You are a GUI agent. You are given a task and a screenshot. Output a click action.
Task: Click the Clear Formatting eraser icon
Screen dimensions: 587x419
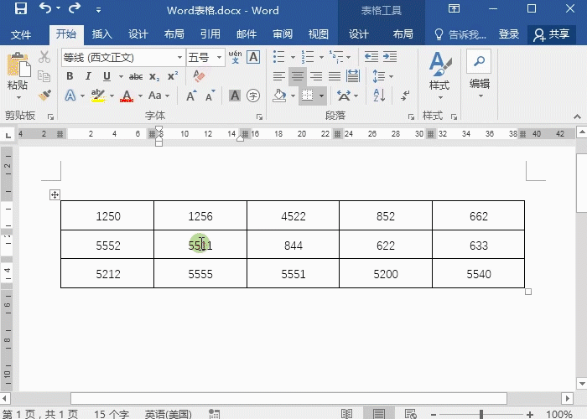tap(199, 75)
